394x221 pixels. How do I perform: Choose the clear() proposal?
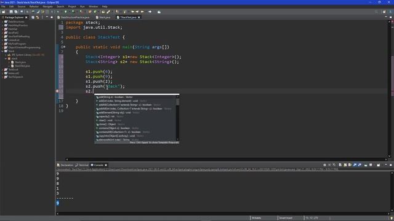click(x=135, y=120)
